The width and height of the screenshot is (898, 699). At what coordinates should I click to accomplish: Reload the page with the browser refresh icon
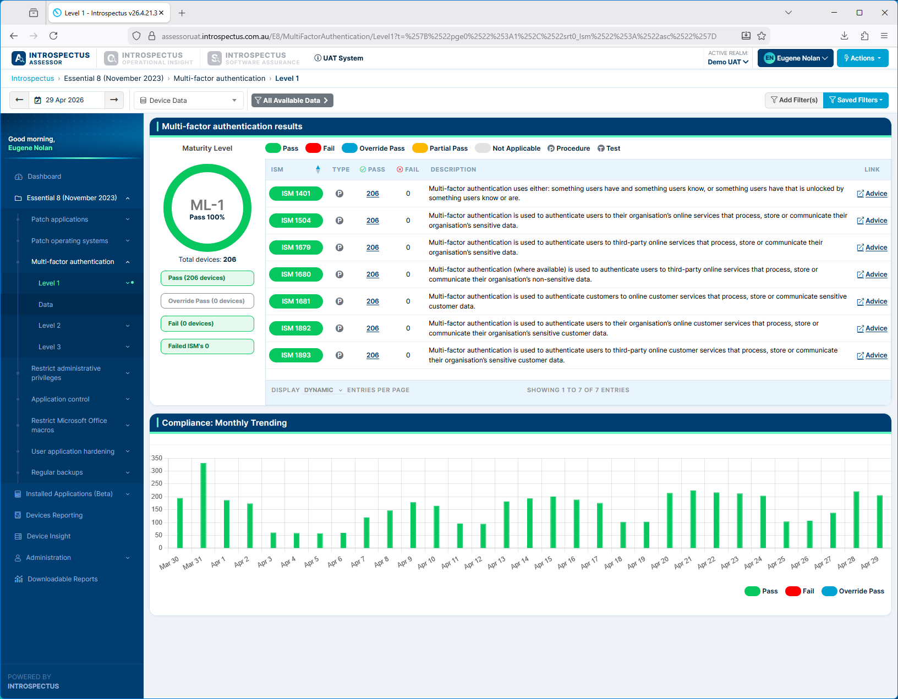tap(53, 36)
